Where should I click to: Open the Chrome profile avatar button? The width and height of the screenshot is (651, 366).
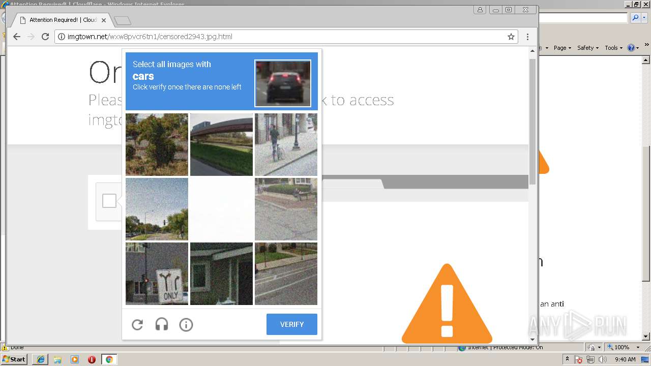coord(480,10)
